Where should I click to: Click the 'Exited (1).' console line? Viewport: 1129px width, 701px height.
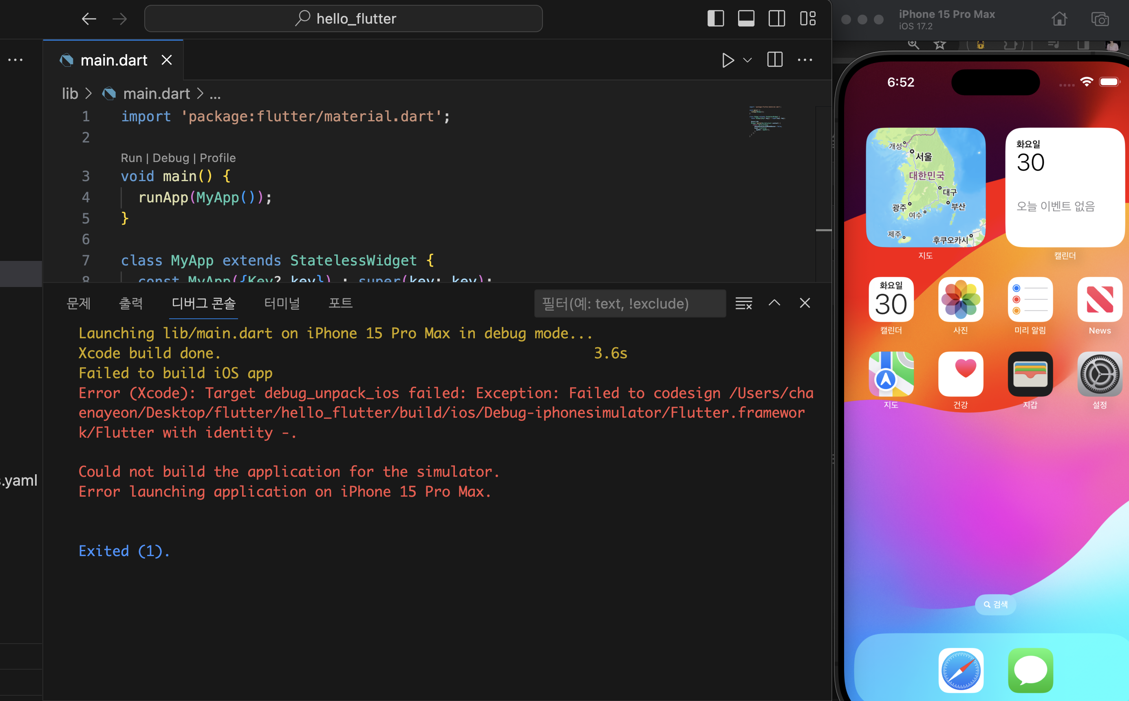(124, 551)
